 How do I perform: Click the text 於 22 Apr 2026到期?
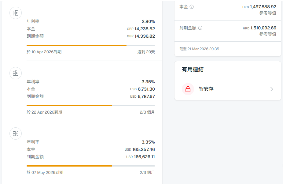click(x=44, y=112)
